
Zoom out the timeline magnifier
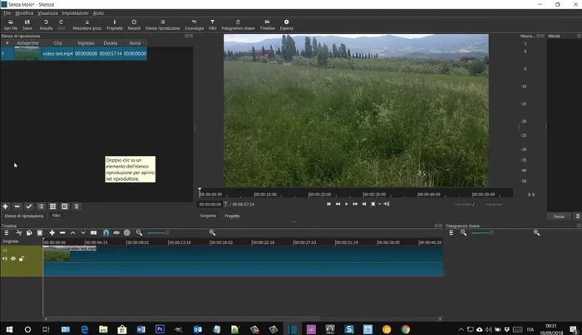coord(139,232)
